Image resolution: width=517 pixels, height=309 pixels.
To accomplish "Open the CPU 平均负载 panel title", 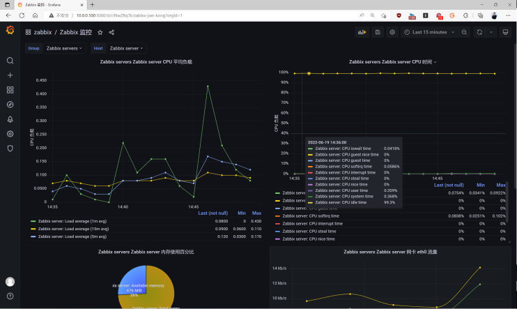I will coord(146,62).
